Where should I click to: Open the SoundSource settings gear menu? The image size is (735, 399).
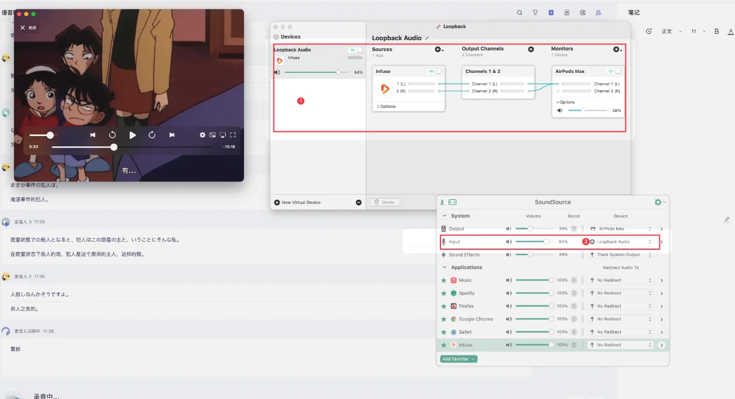(x=659, y=202)
